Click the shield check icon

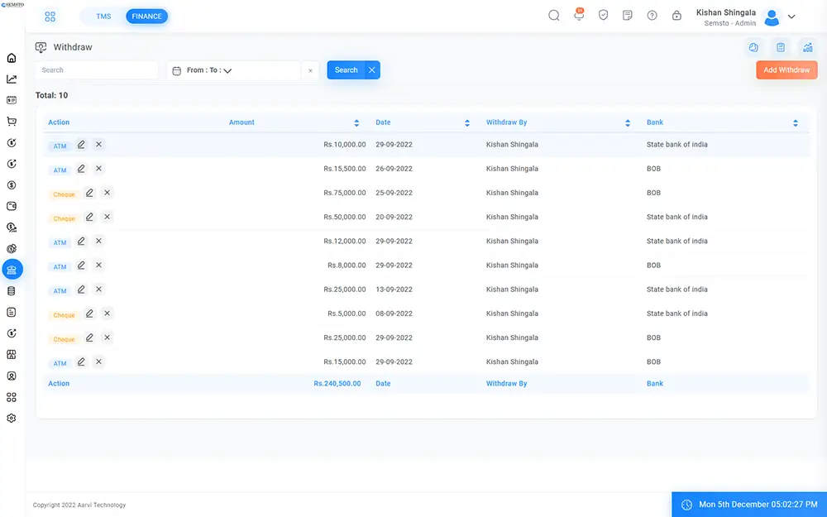(x=604, y=15)
